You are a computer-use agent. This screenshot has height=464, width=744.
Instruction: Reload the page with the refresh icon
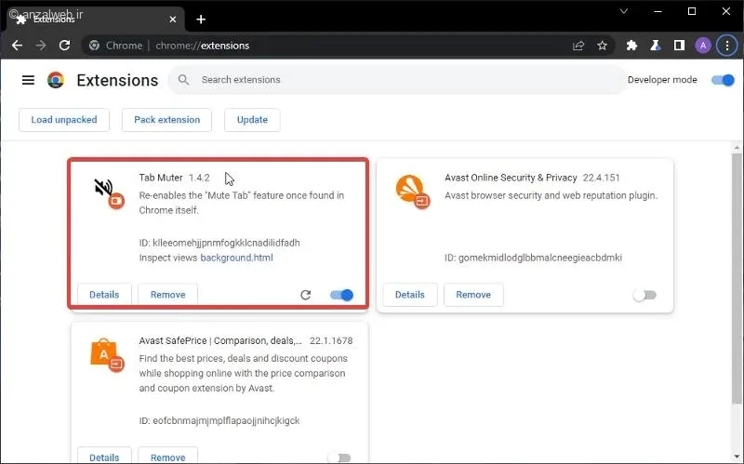pyautogui.click(x=64, y=46)
